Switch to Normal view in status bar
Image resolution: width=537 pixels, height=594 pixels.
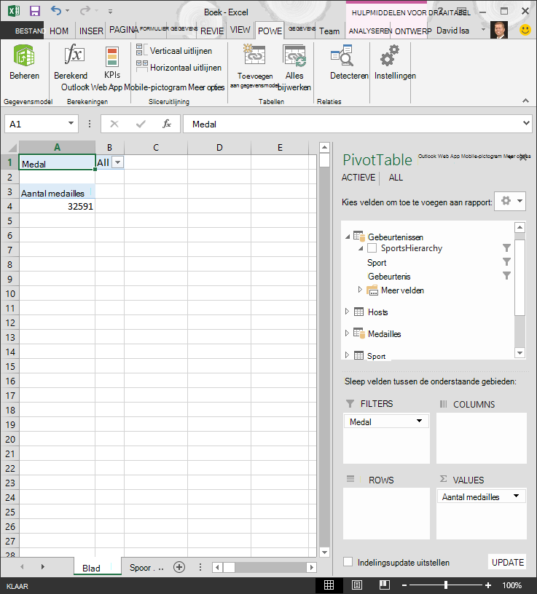click(329, 585)
